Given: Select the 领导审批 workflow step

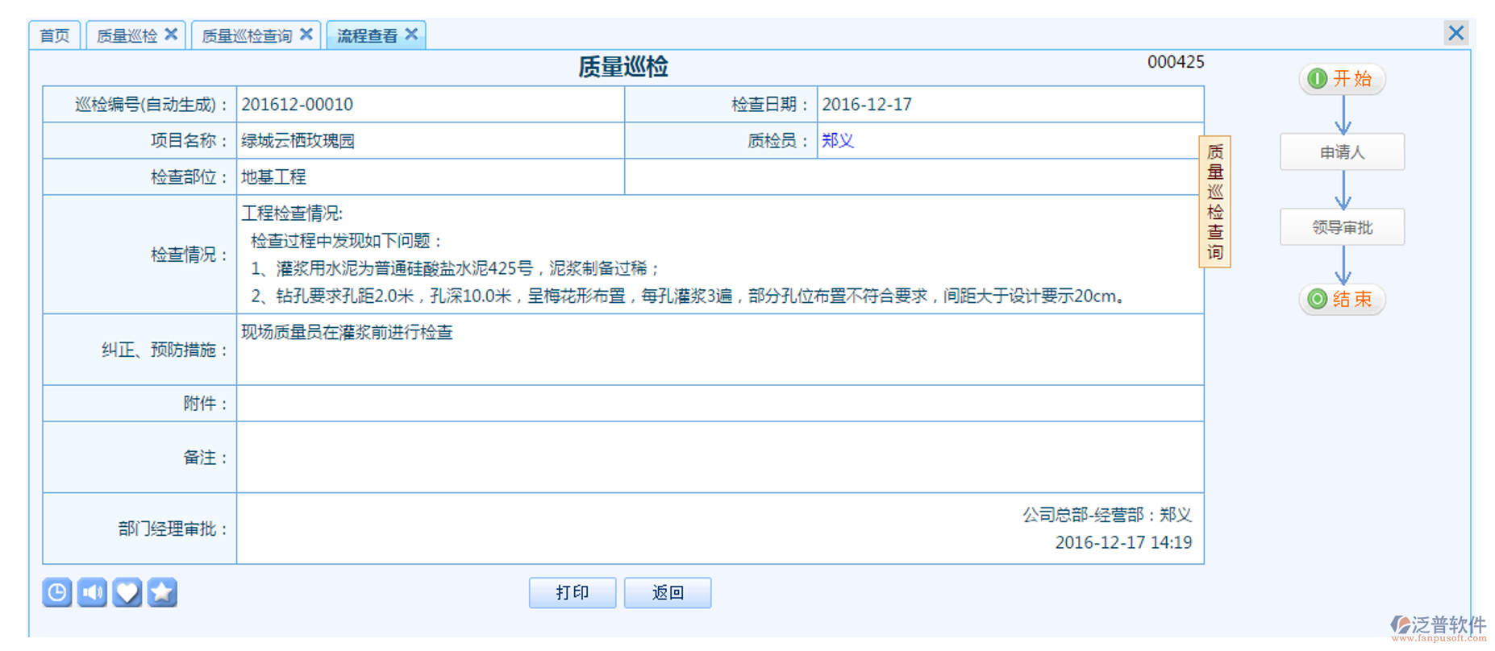Looking at the screenshot, I should pos(1342,228).
